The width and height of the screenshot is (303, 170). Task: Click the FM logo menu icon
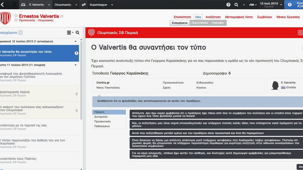click(251, 5)
